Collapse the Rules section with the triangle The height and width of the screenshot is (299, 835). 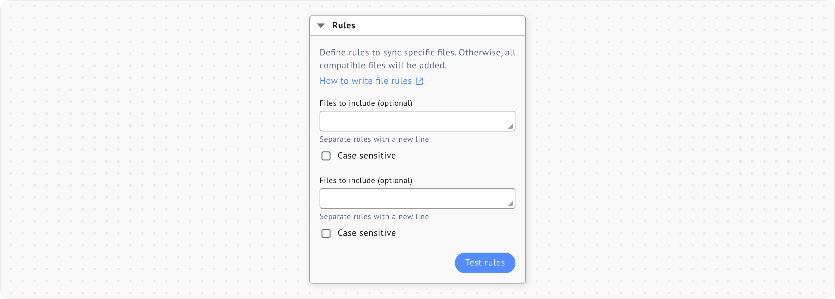321,26
